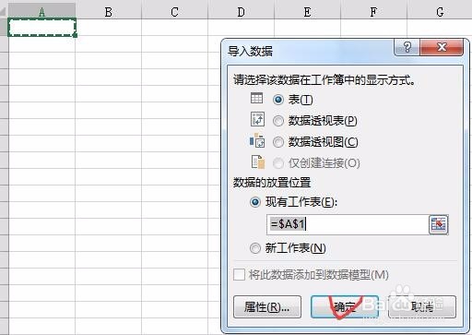The width and height of the screenshot is (472, 335).
Task: Click cell A1 with dashed border
Action: click(x=42, y=28)
